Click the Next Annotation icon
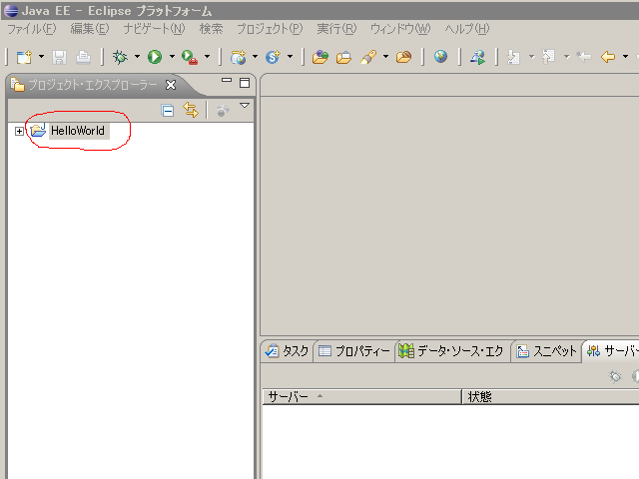 click(x=513, y=57)
